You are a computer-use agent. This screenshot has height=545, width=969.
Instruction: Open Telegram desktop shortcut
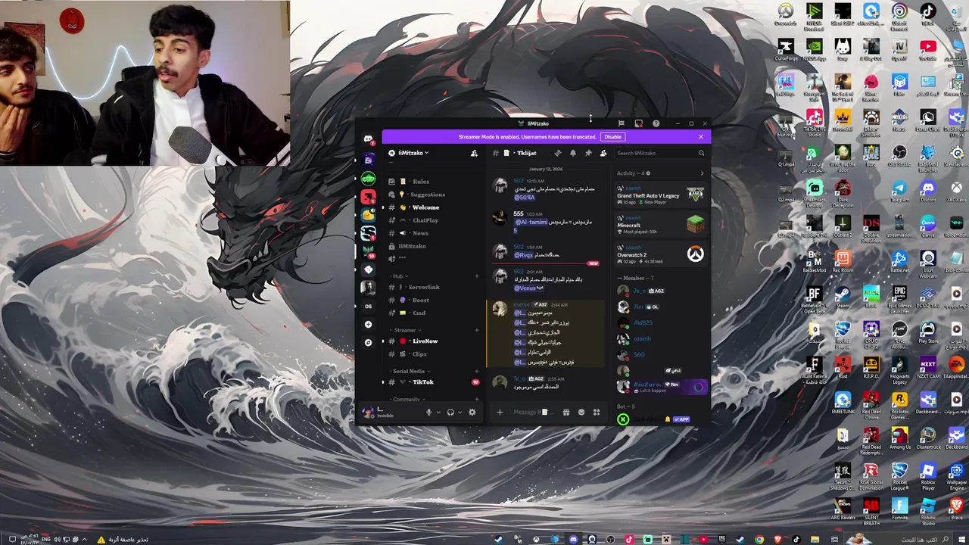[899, 191]
